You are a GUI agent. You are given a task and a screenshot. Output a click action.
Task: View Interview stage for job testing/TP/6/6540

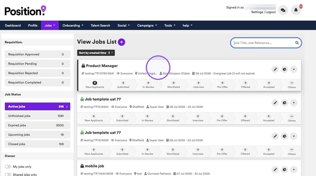pyautogui.click(x=198, y=118)
